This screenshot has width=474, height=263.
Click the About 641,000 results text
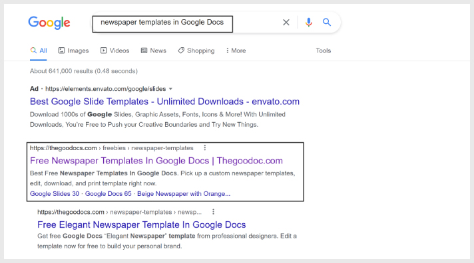[84, 71]
